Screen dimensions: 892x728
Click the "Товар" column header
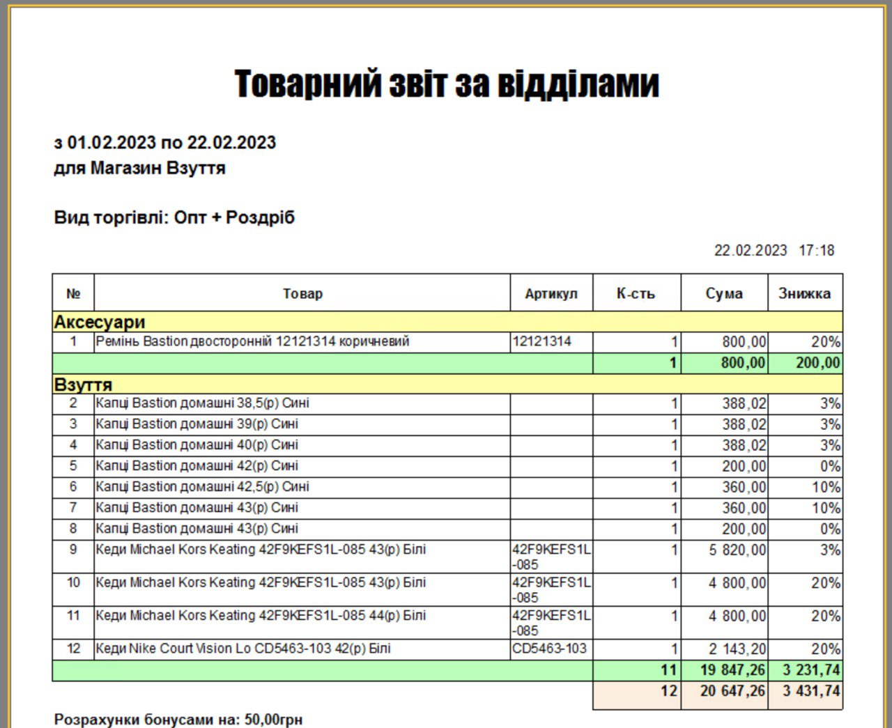[302, 293]
